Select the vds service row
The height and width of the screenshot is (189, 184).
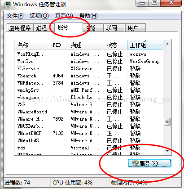[89, 148]
